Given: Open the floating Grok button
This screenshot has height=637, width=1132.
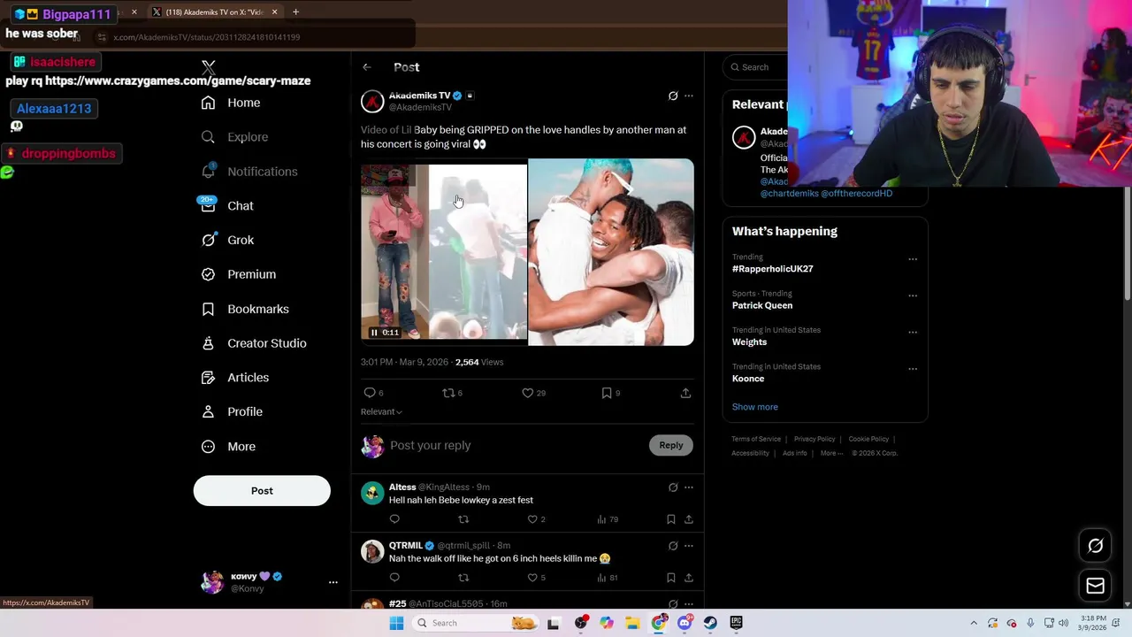Looking at the screenshot, I should pyautogui.click(x=1095, y=546).
